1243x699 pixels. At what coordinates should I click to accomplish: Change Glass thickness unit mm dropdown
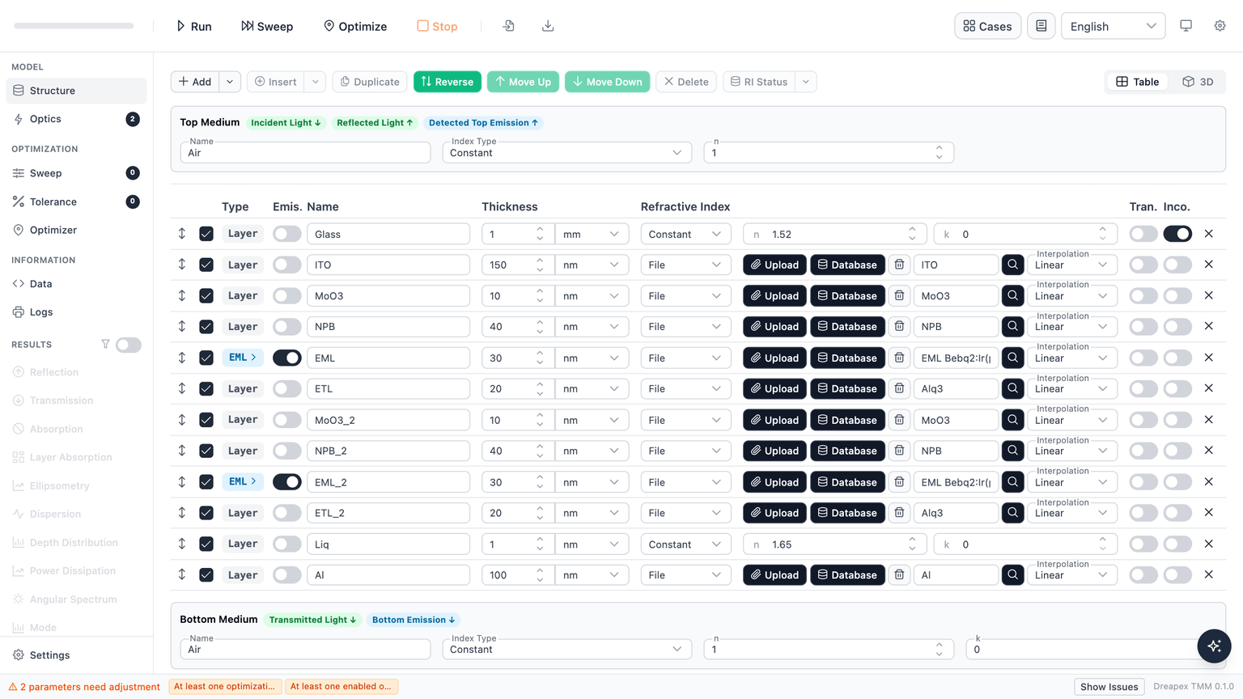coord(592,234)
